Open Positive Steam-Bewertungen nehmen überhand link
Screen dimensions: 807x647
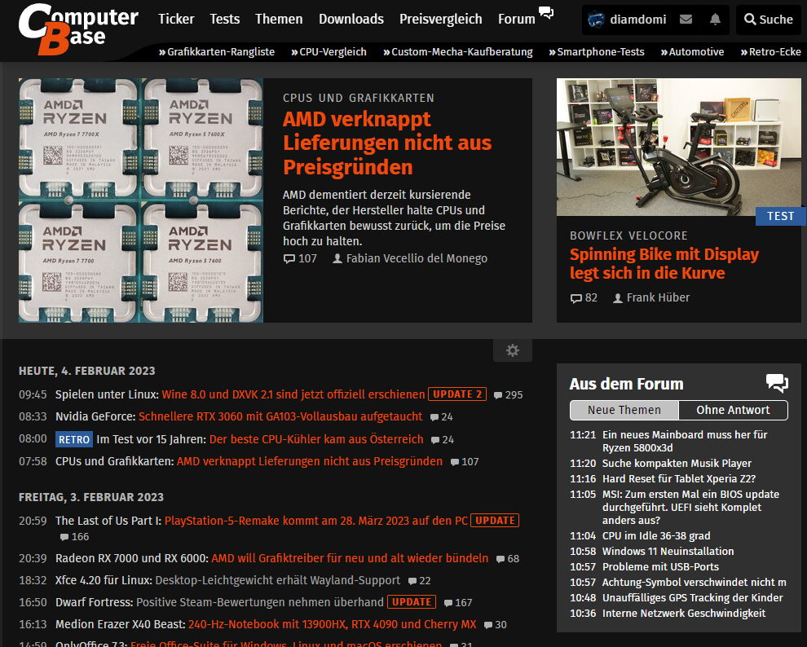click(x=260, y=602)
